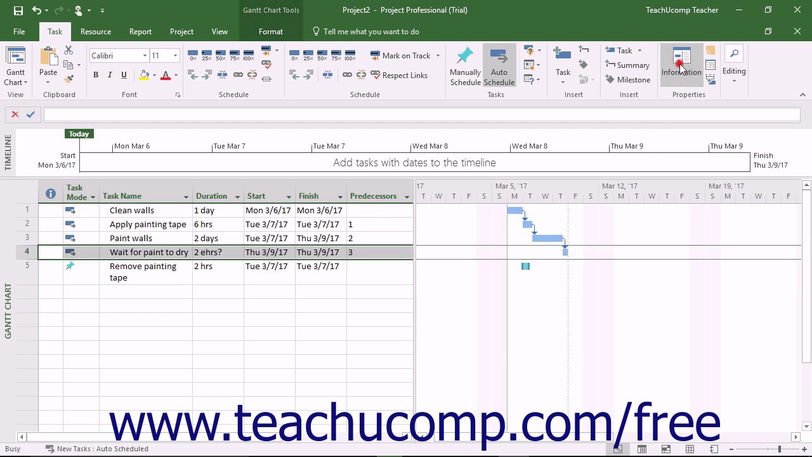Click the Manually Schedule pushpin icon
Viewport: 812px width, 457px height.
point(465,56)
